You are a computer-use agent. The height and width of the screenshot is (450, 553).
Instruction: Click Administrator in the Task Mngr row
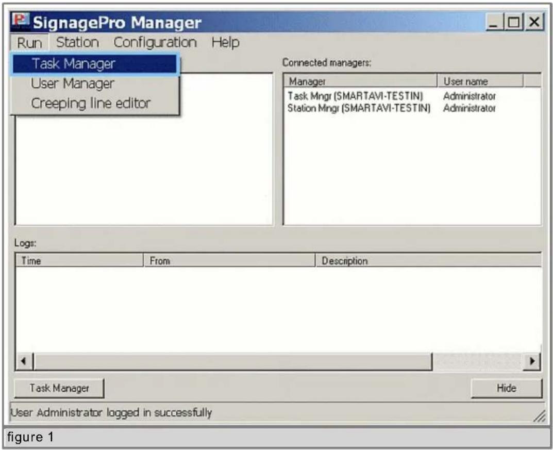[x=470, y=96]
